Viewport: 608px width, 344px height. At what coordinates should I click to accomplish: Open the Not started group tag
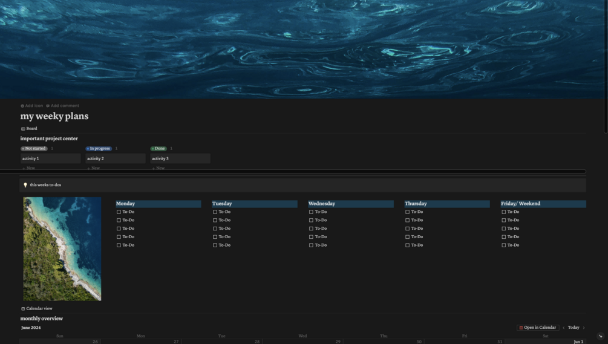34,148
